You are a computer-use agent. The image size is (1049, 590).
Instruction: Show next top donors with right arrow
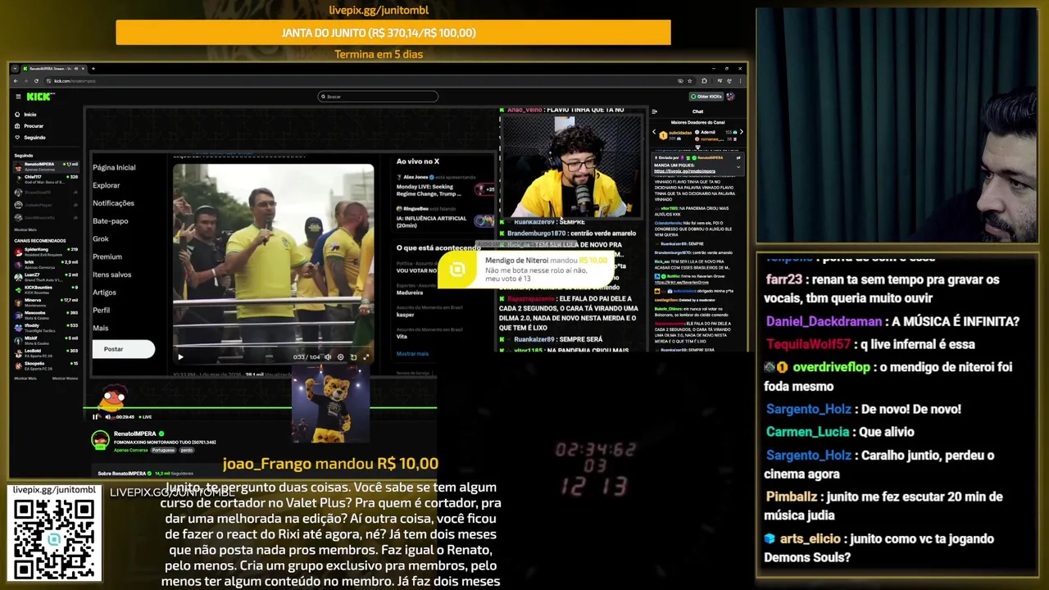tap(741, 132)
